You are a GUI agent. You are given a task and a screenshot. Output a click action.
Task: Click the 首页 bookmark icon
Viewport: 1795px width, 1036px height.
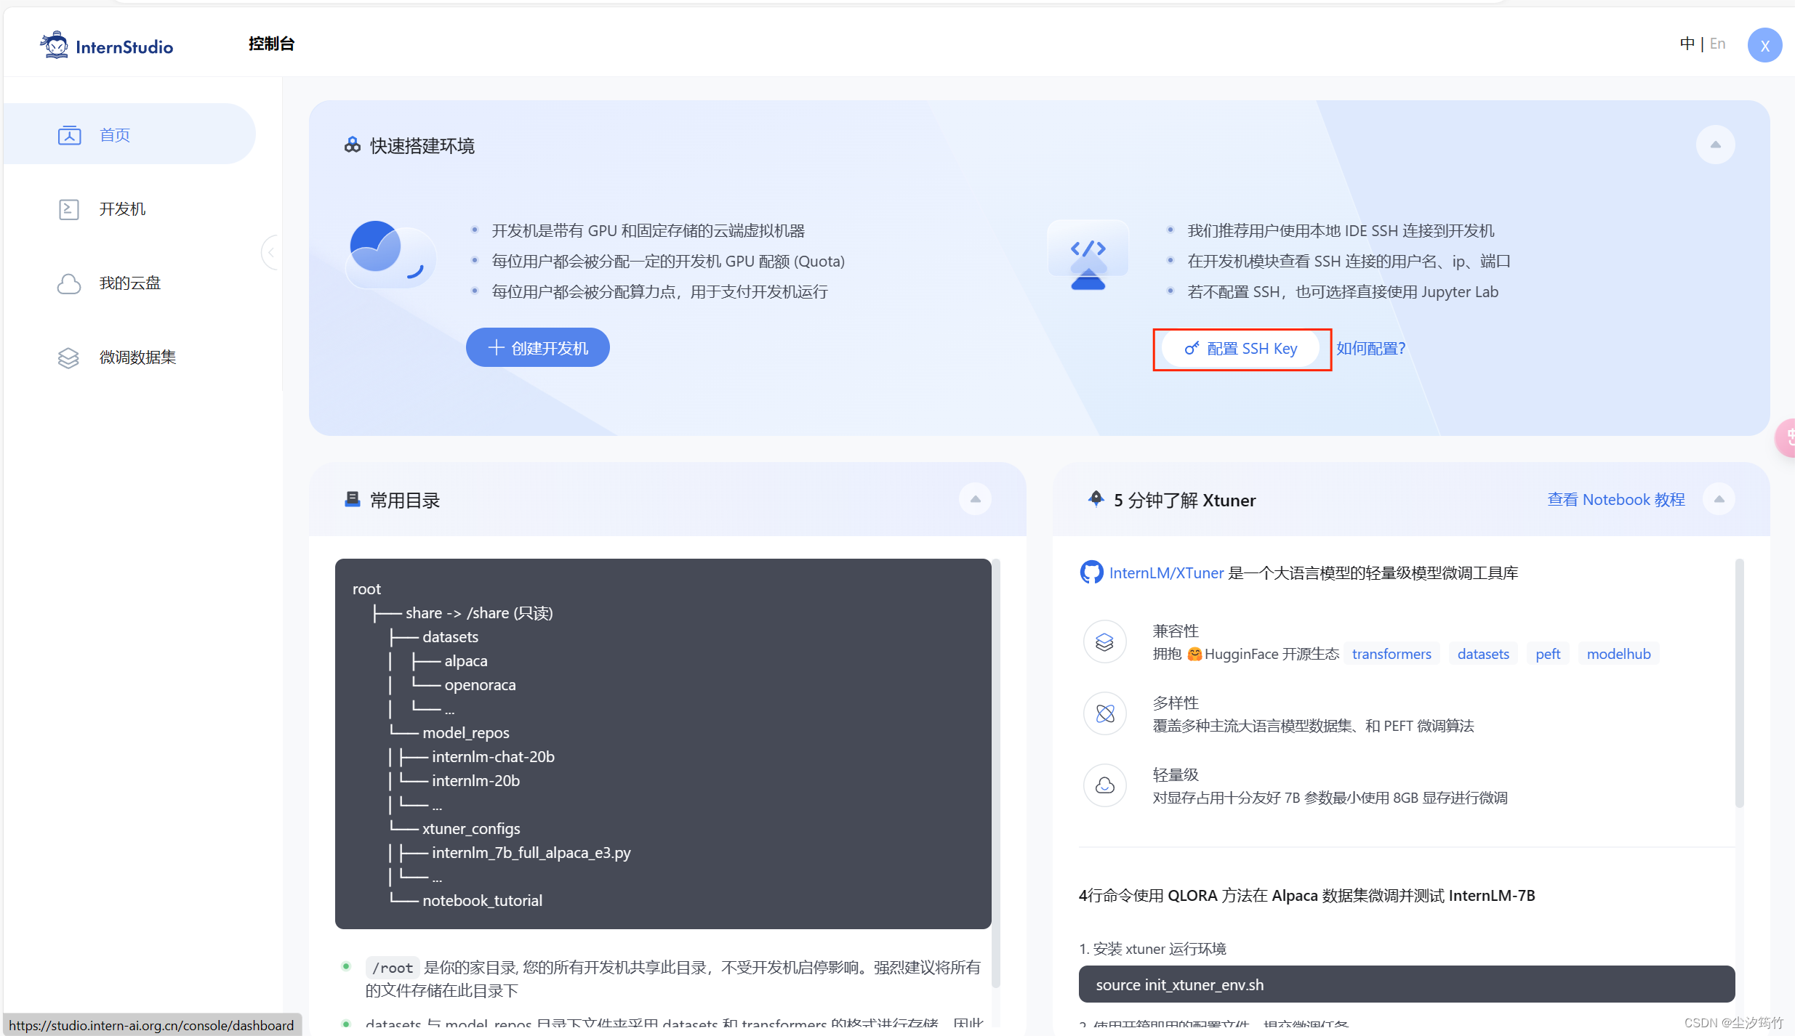click(x=69, y=134)
